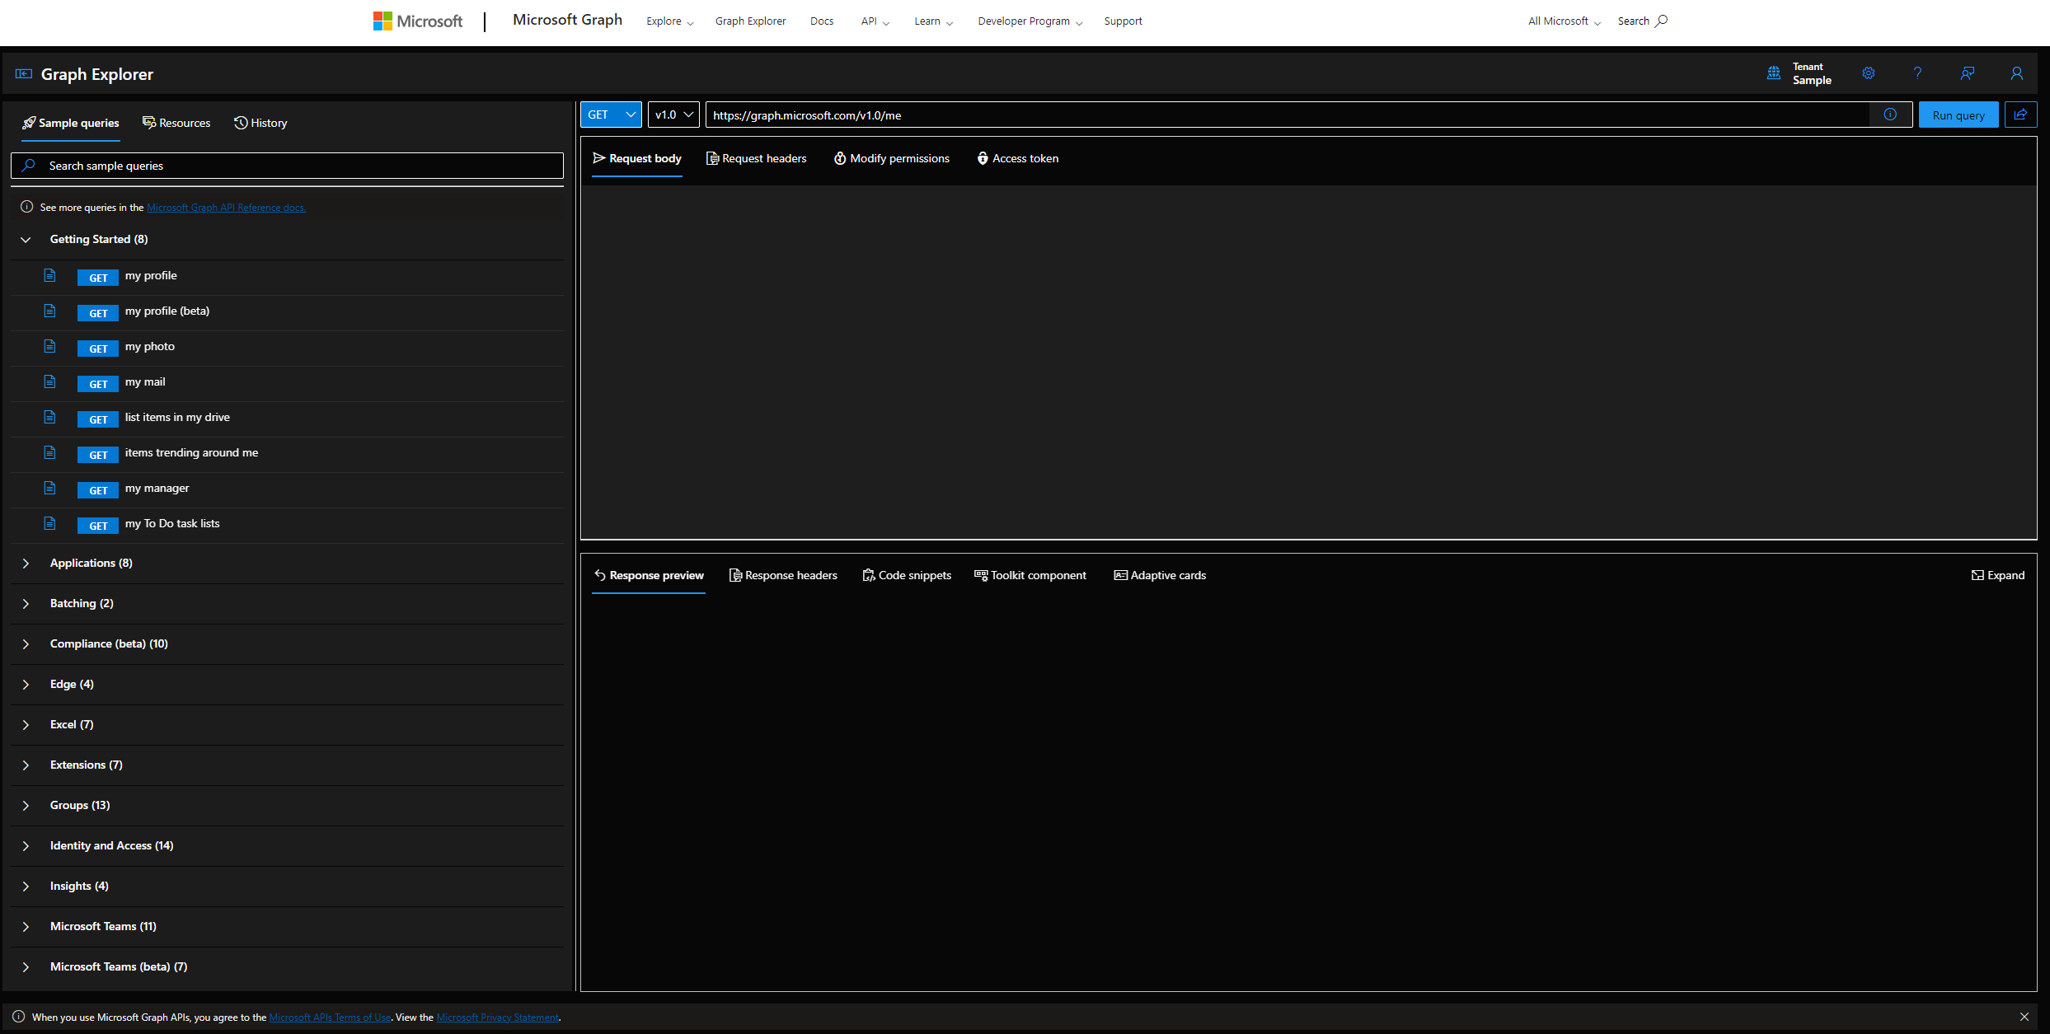Select the my manager sample query

click(157, 489)
